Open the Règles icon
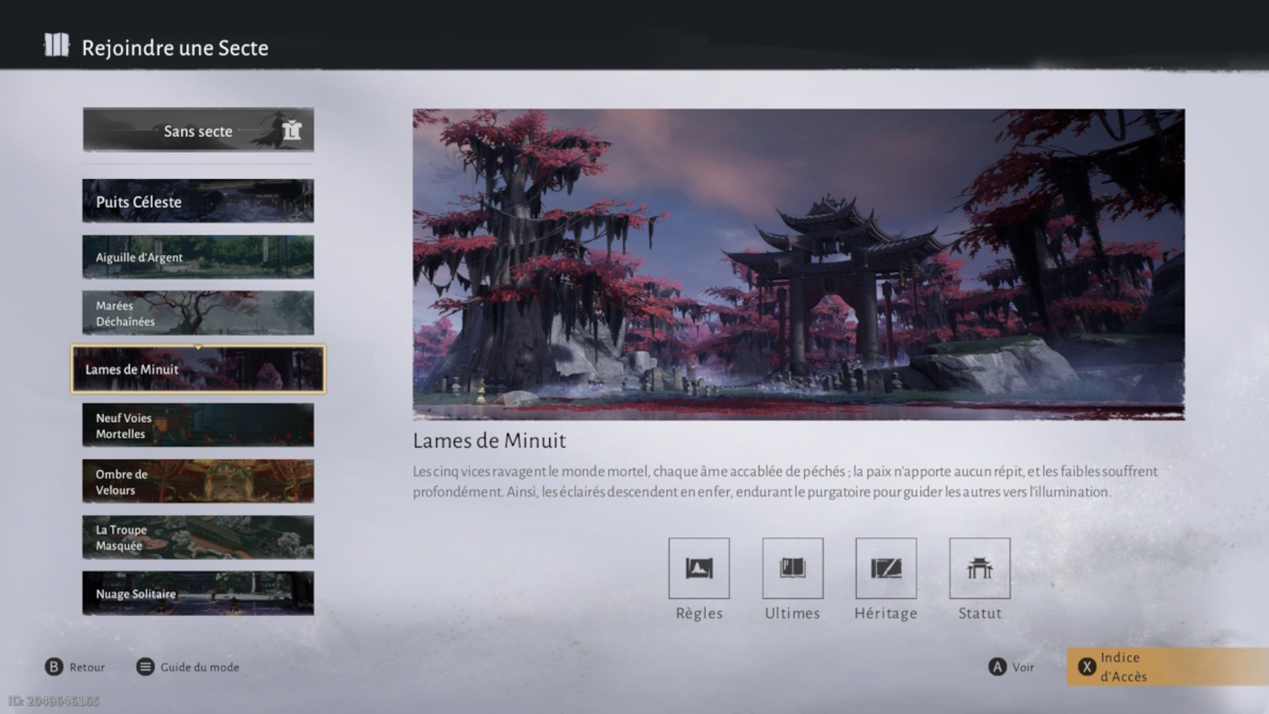 tap(698, 568)
